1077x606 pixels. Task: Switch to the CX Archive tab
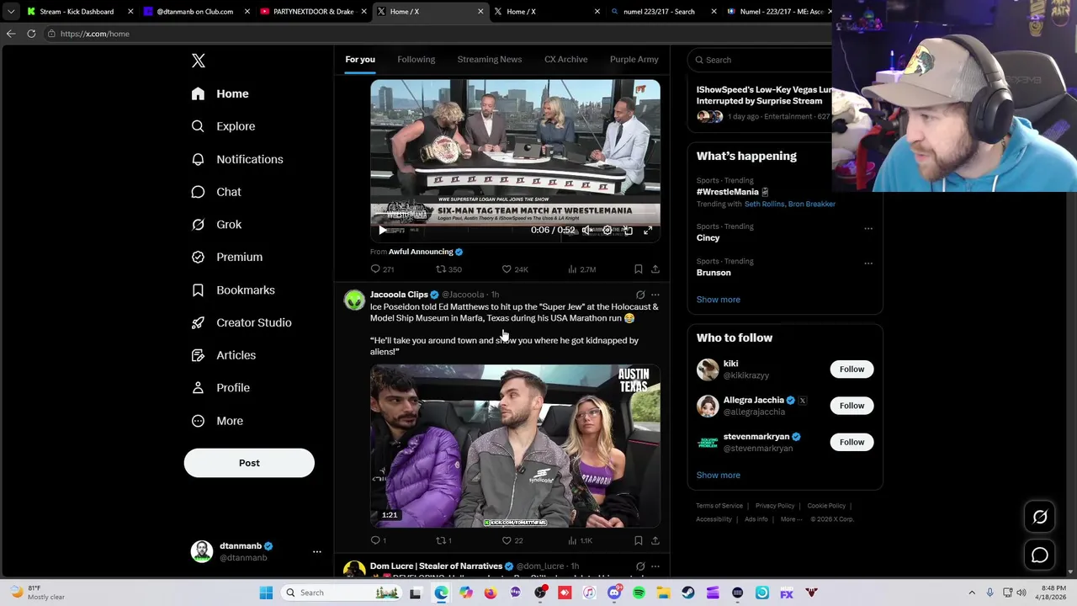click(x=566, y=60)
